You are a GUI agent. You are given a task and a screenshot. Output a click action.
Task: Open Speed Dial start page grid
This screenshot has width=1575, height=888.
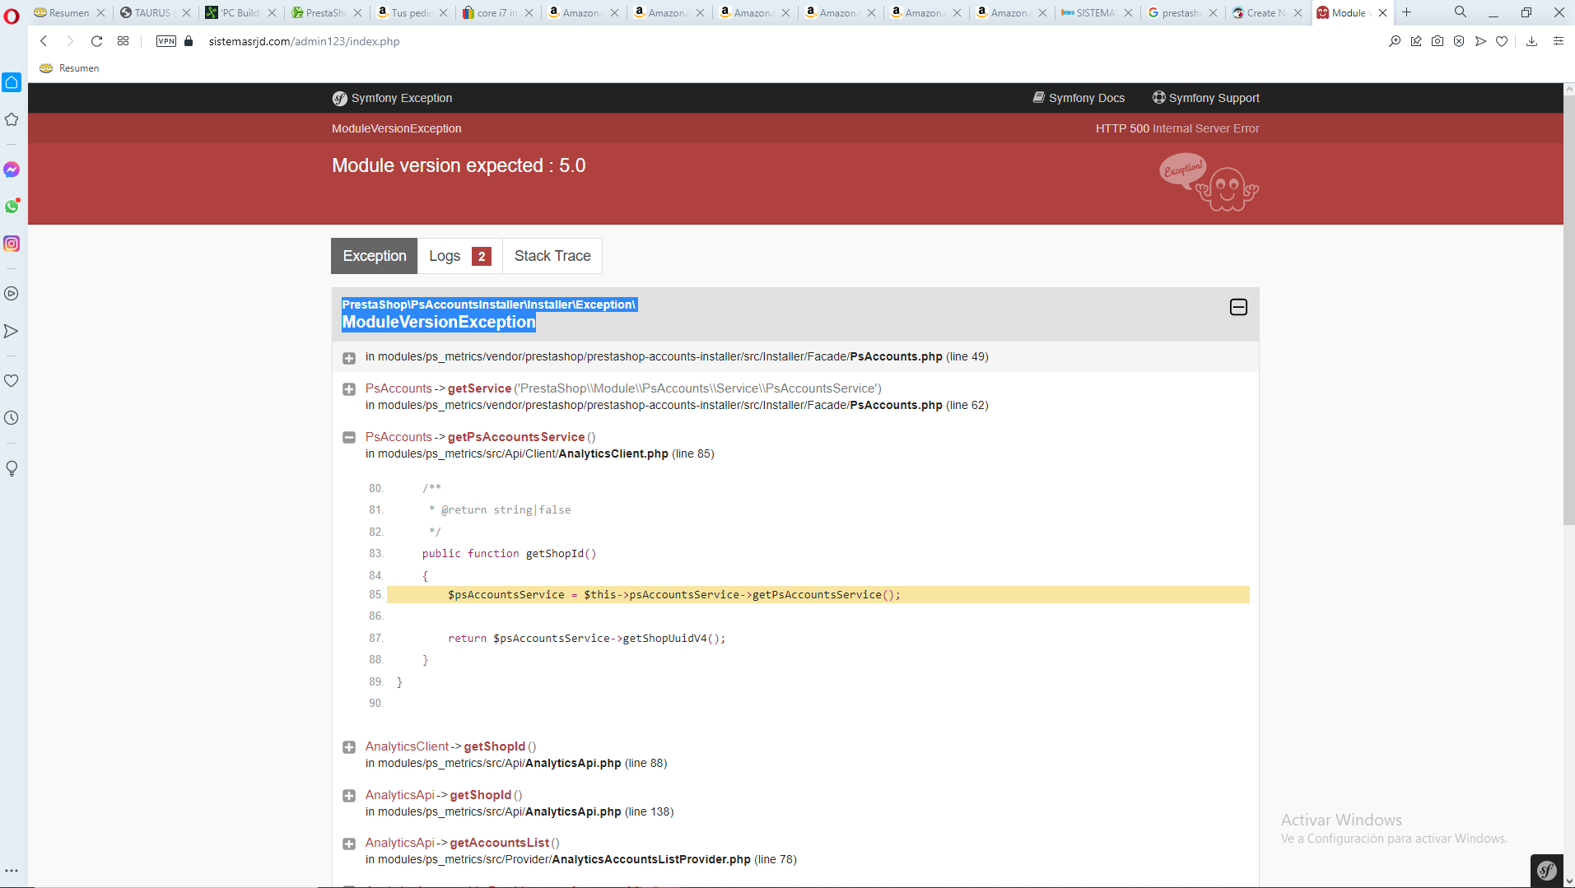coord(123,41)
